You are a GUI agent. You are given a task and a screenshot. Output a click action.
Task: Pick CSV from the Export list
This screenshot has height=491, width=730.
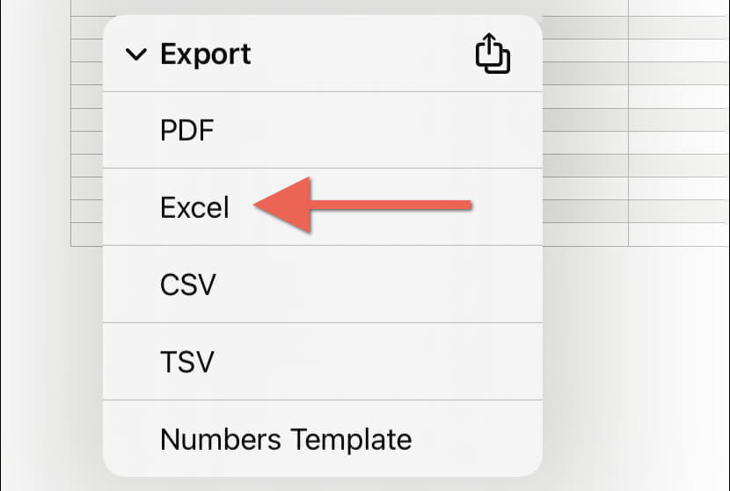pyautogui.click(x=323, y=284)
